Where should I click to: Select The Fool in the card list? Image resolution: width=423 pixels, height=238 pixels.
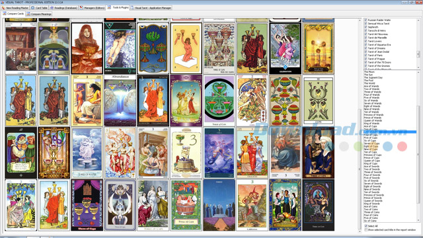369,81
